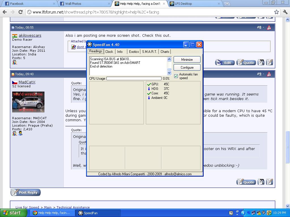The width and height of the screenshot is (290, 217).
Task: Click the two-monitor network tray icon
Action: (x=253, y=213)
